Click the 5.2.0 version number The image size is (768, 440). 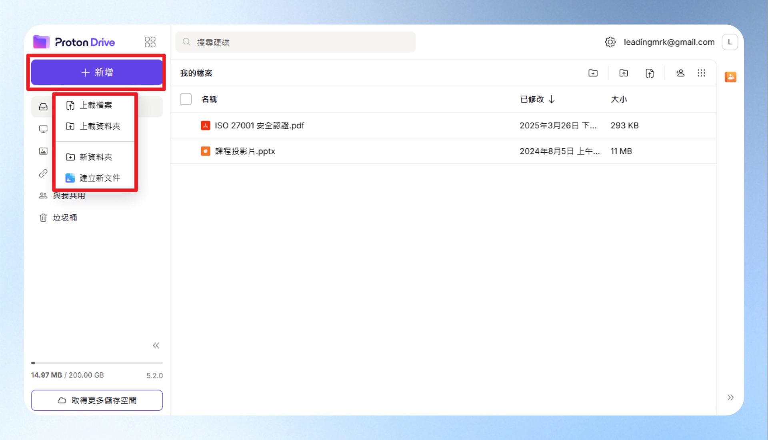154,376
